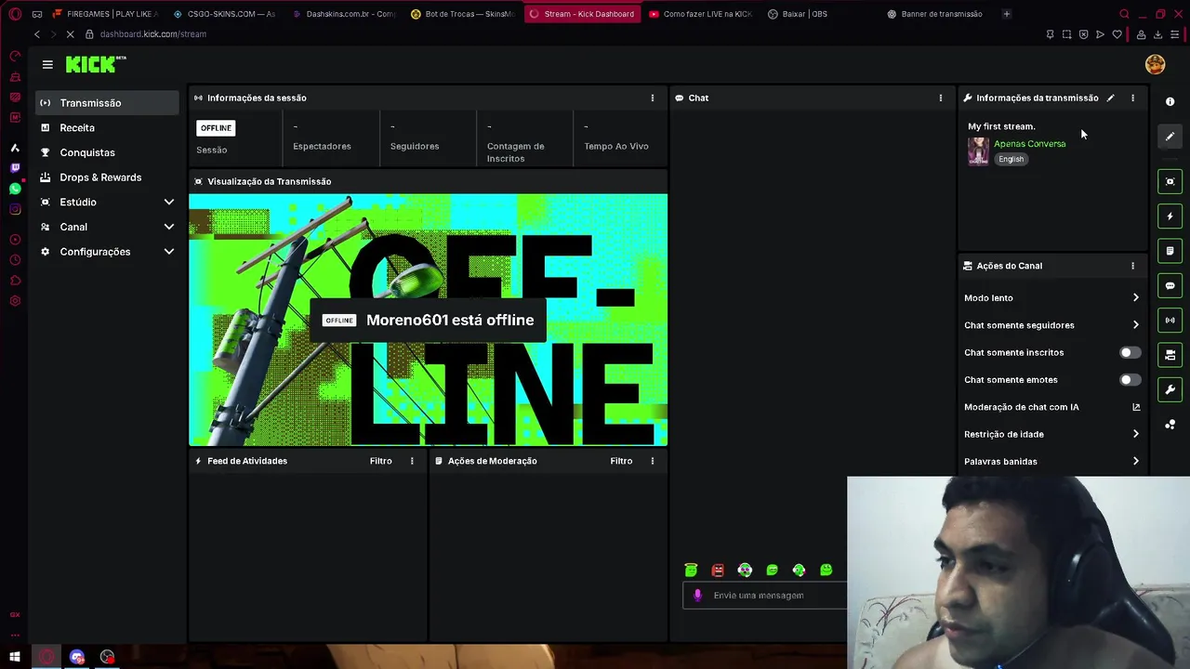The width and height of the screenshot is (1190, 669).
Task: Open Informações da transmissão panel options menu
Action: pos(1132,98)
